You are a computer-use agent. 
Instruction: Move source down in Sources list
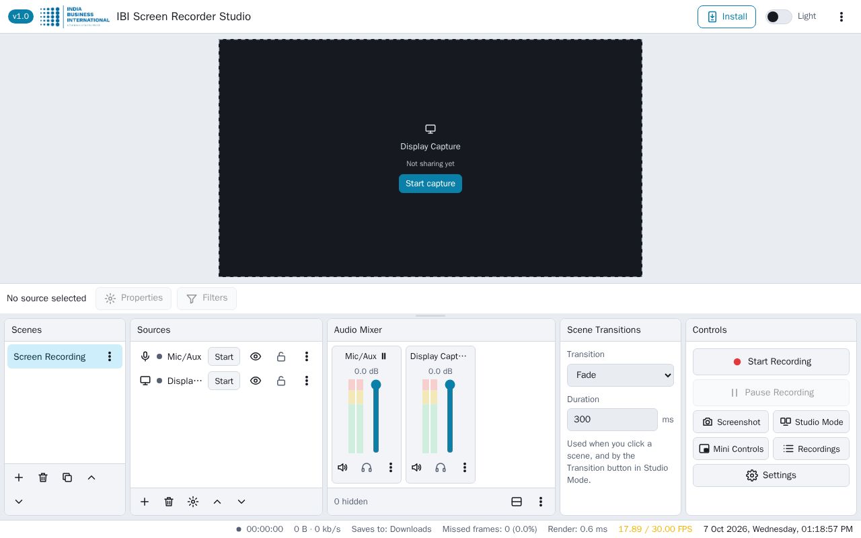click(241, 502)
